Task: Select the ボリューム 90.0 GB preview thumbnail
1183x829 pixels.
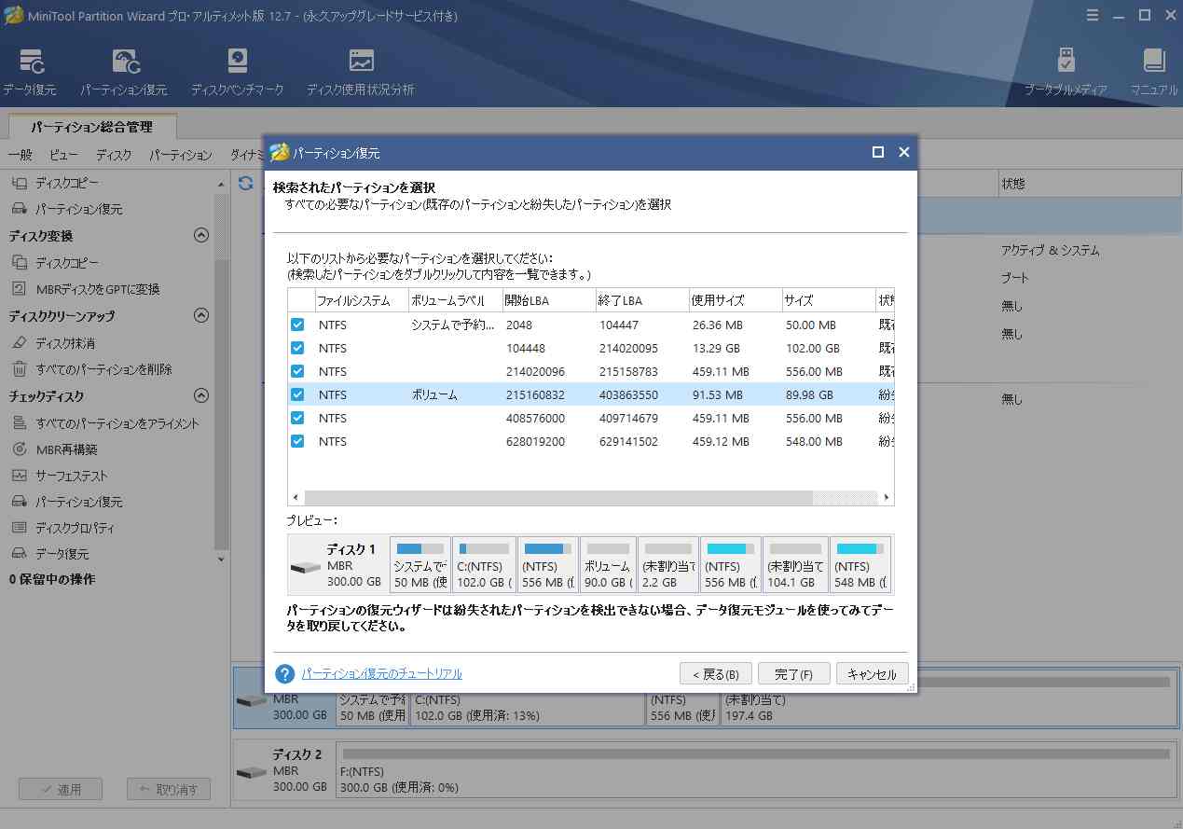Action: (x=608, y=563)
